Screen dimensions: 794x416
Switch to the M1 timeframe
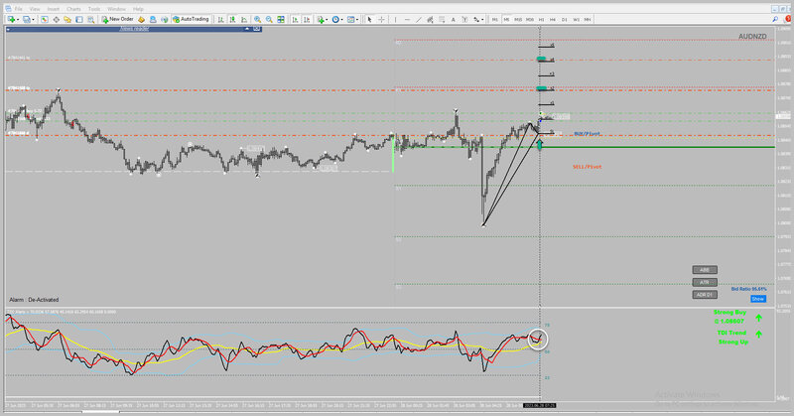pyautogui.click(x=494, y=19)
